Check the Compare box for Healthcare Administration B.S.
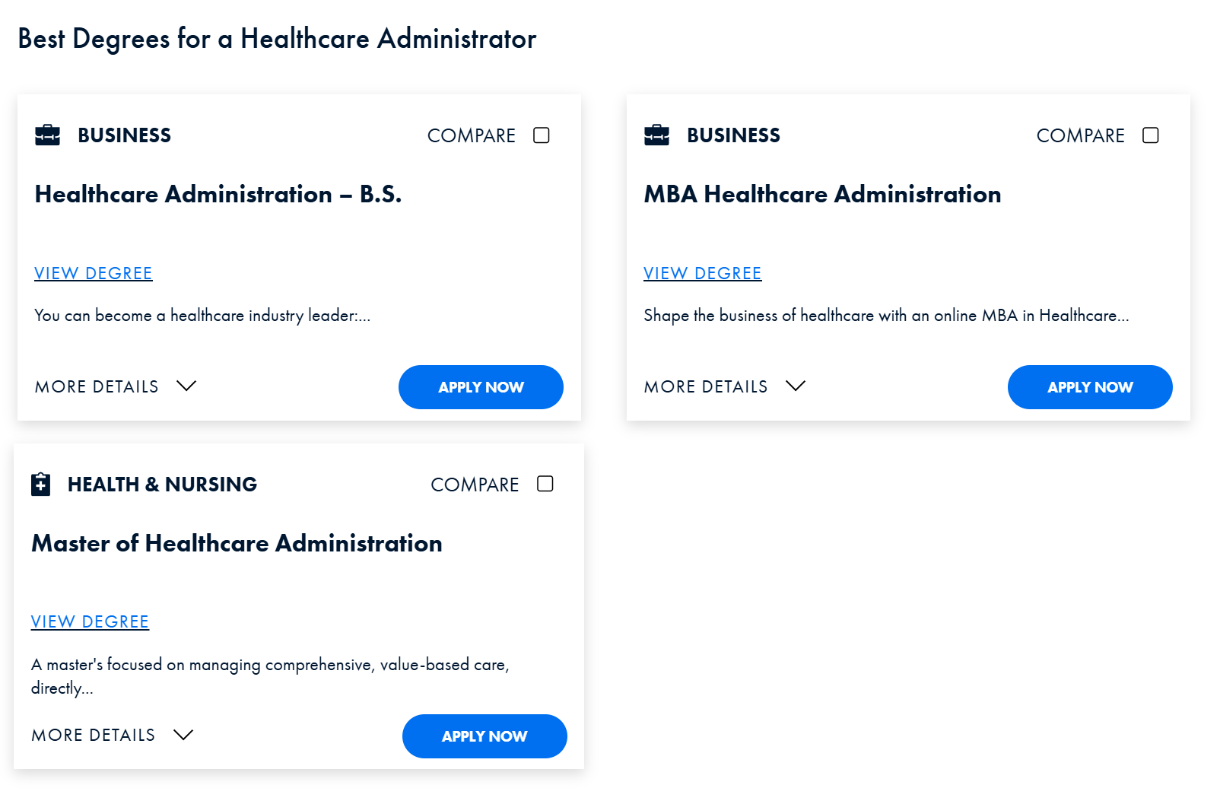Viewport: 1220px width, 804px height. pos(541,135)
